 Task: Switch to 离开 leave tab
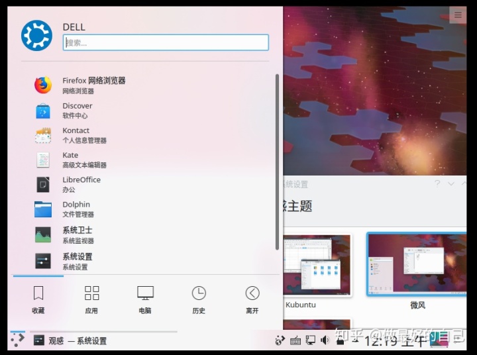252,300
